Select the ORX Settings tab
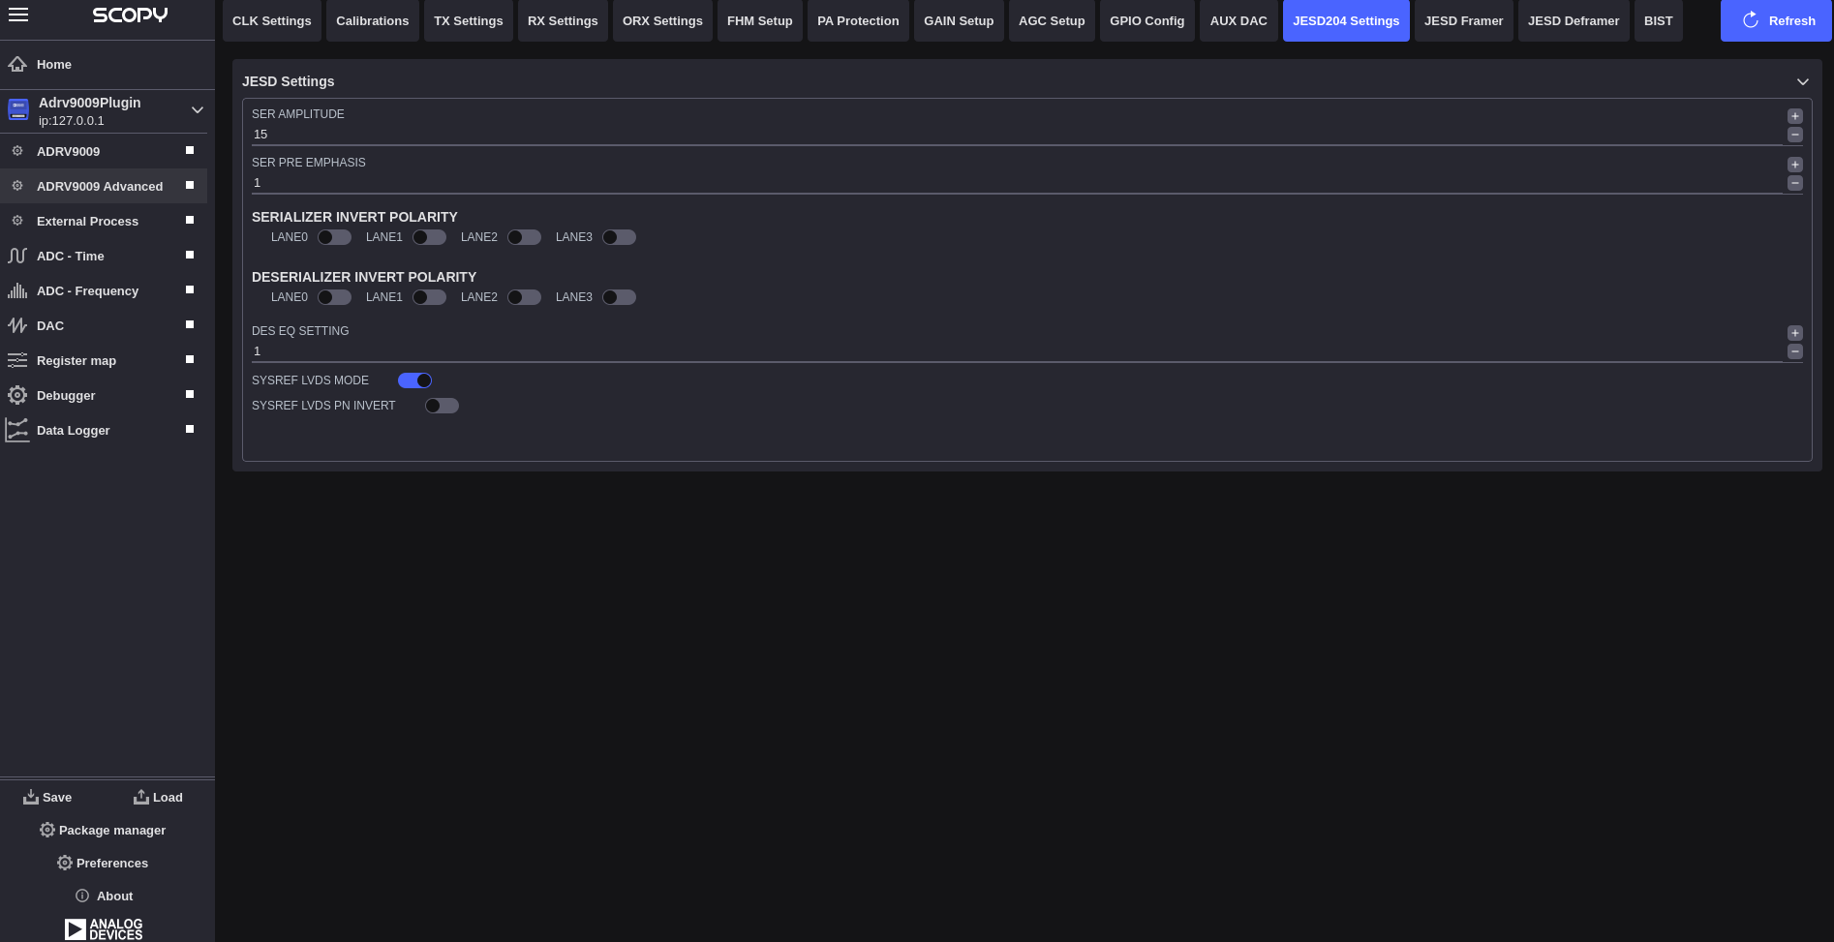 (662, 20)
